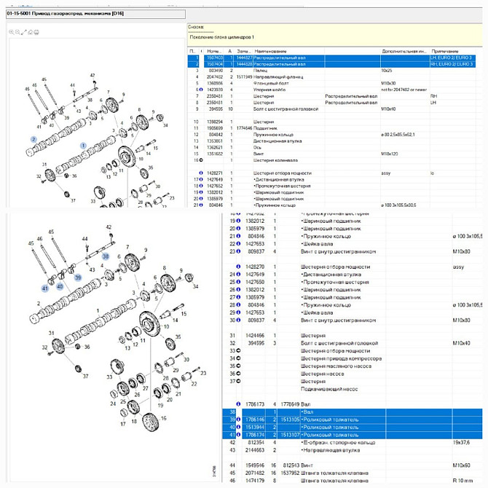Open info icon on row 27 part 1385979
This screenshot has height=488, width=488.
(x=238, y=297)
